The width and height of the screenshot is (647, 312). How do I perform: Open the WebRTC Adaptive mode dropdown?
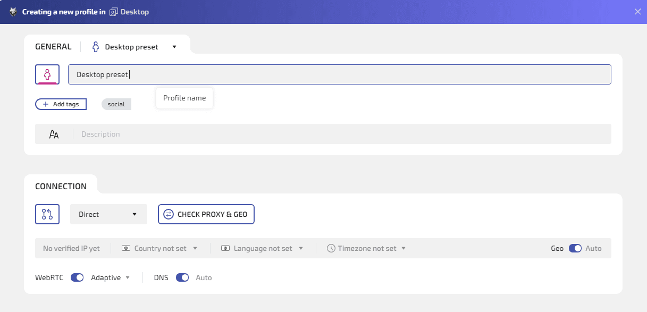tap(111, 277)
